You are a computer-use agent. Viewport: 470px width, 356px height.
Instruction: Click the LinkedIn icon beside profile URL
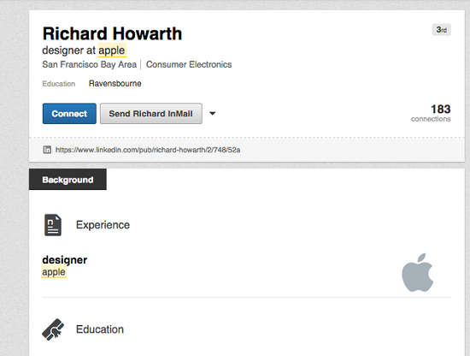pyautogui.click(x=47, y=150)
